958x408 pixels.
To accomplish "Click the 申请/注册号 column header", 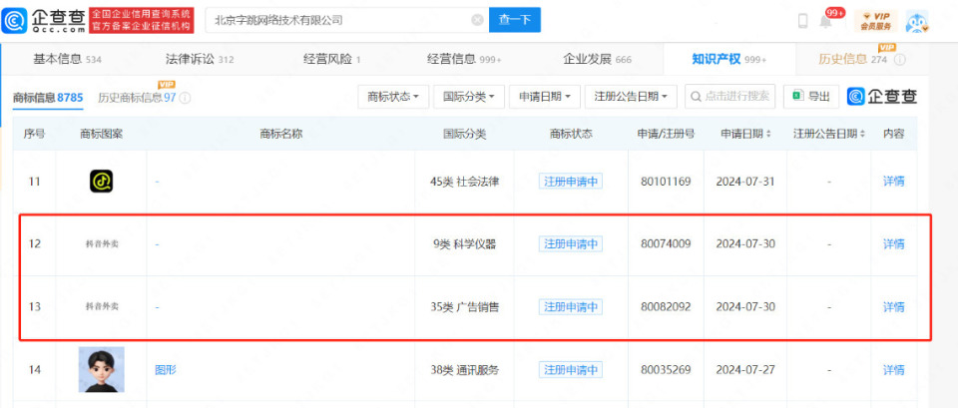I will [x=666, y=134].
